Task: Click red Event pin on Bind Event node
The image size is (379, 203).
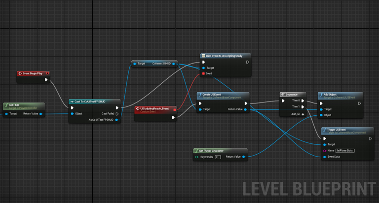Action: (203, 73)
